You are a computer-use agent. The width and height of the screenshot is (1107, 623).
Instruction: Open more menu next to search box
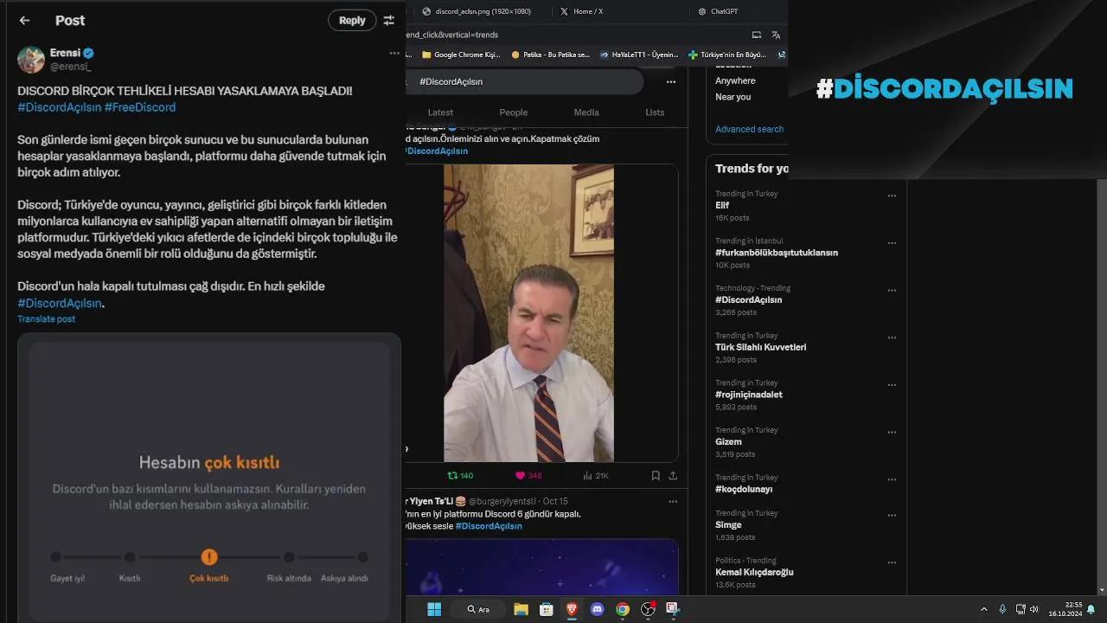click(670, 81)
